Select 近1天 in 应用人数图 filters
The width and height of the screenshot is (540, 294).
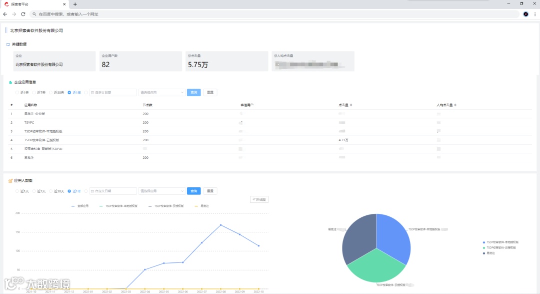point(22,191)
